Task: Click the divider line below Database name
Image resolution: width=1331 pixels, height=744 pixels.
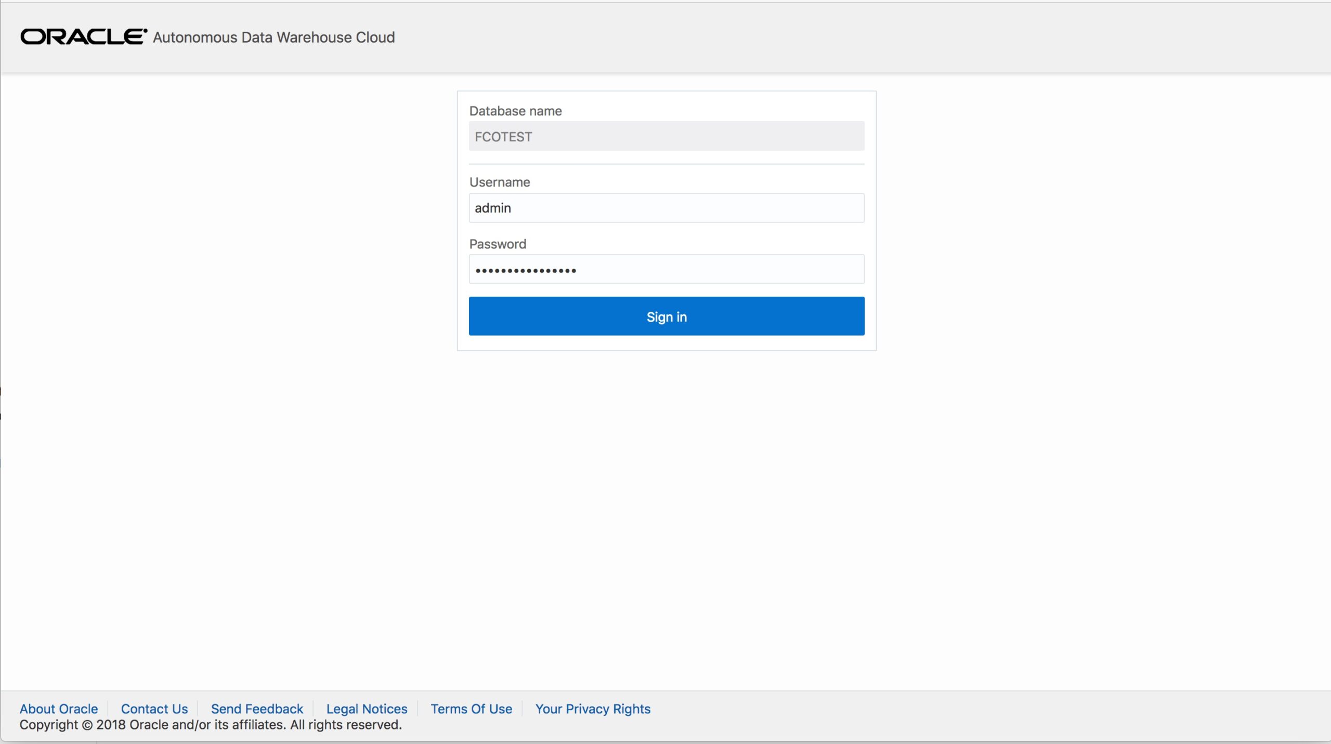Action: 666,164
